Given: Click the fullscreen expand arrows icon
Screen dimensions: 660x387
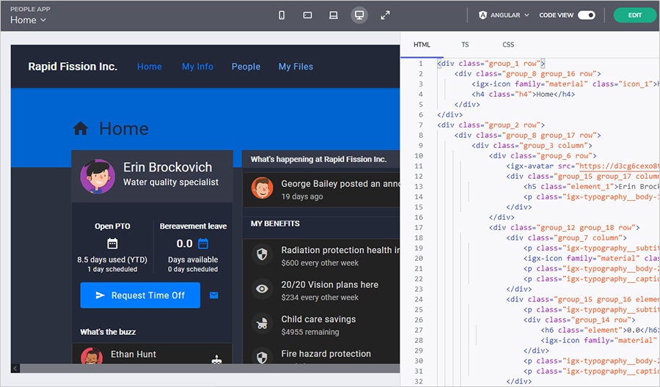Looking at the screenshot, I should tap(385, 15).
